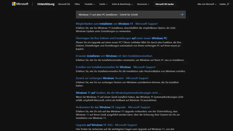
Task: Open result Erneutes Installieren von Windows
Action: click(x=114, y=56)
